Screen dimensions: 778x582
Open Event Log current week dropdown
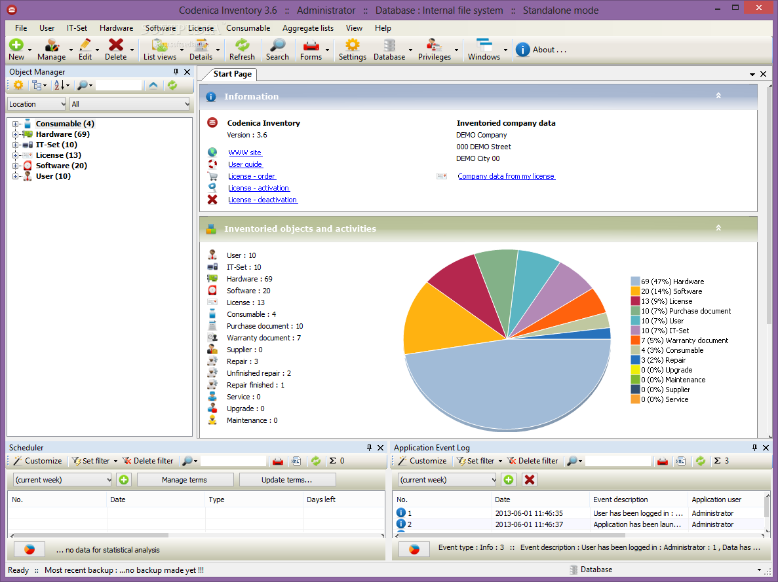click(x=447, y=480)
